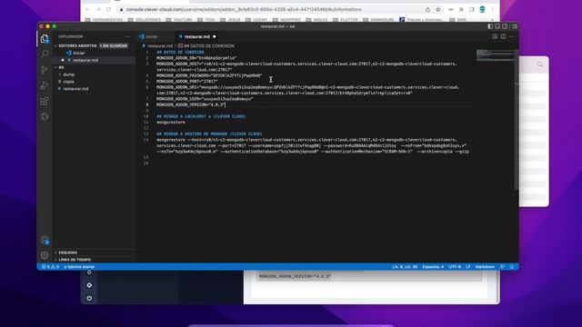This screenshot has height=327, width=582.
Task: Click the editor minimap
Action: tap(495, 55)
